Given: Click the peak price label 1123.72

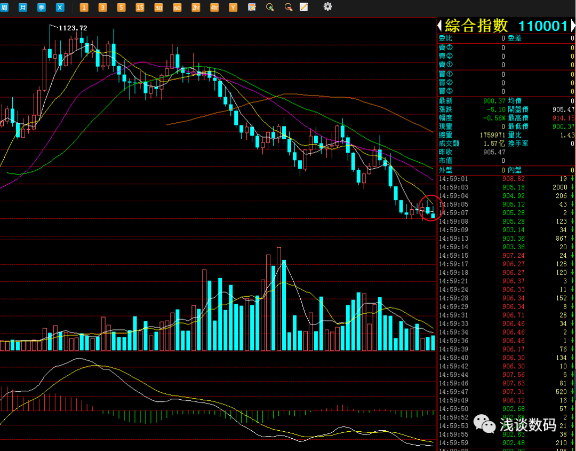Looking at the screenshot, I should pos(73,28).
